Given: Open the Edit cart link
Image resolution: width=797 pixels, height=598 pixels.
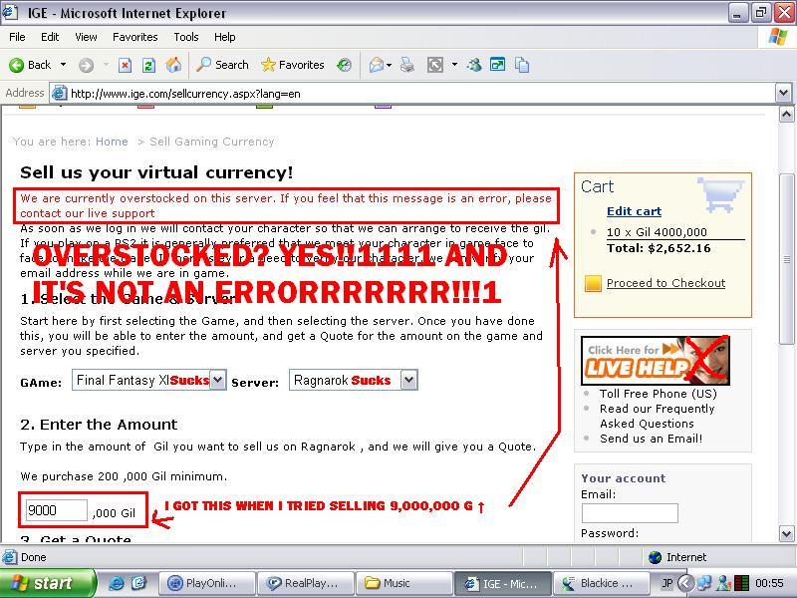Looking at the screenshot, I should point(634,211).
